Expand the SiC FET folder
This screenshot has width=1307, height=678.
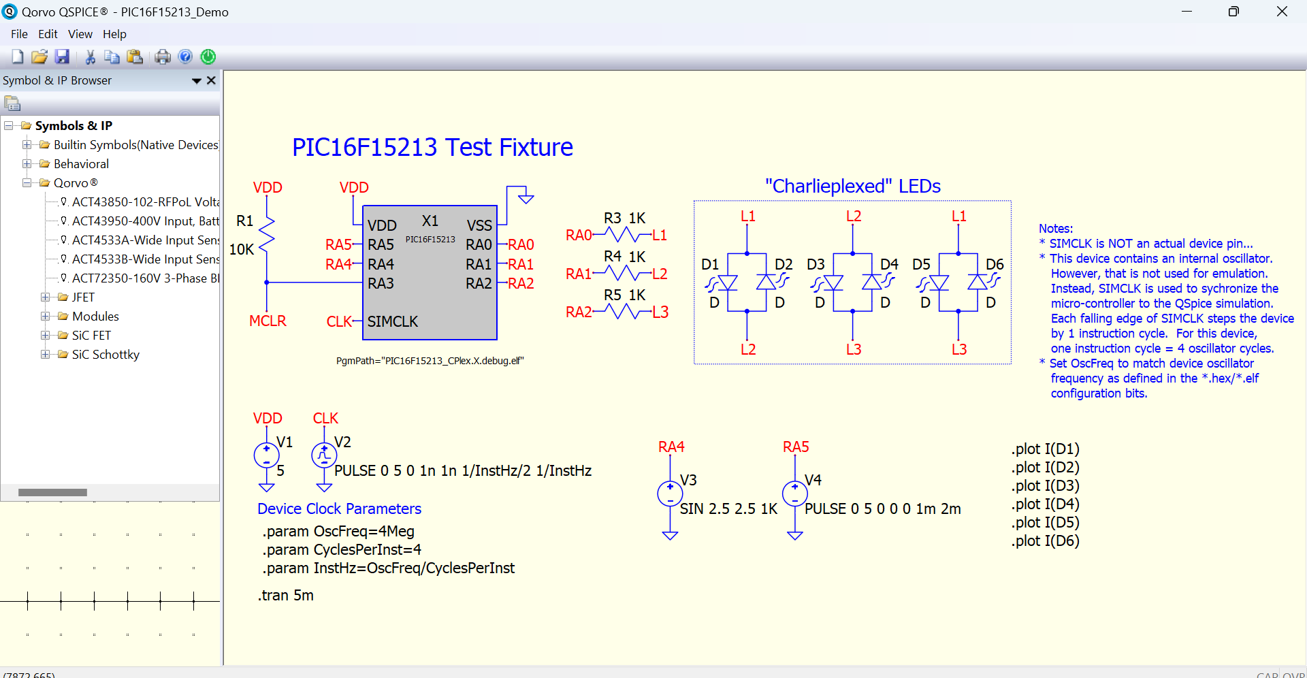46,335
